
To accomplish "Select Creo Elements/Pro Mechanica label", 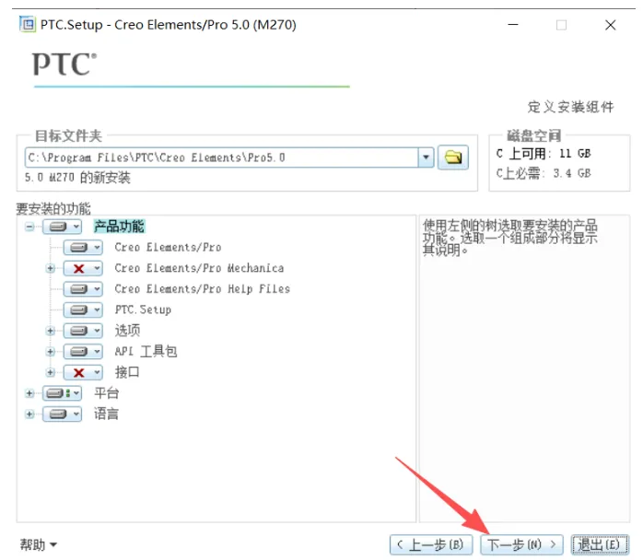I will pos(199,268).
